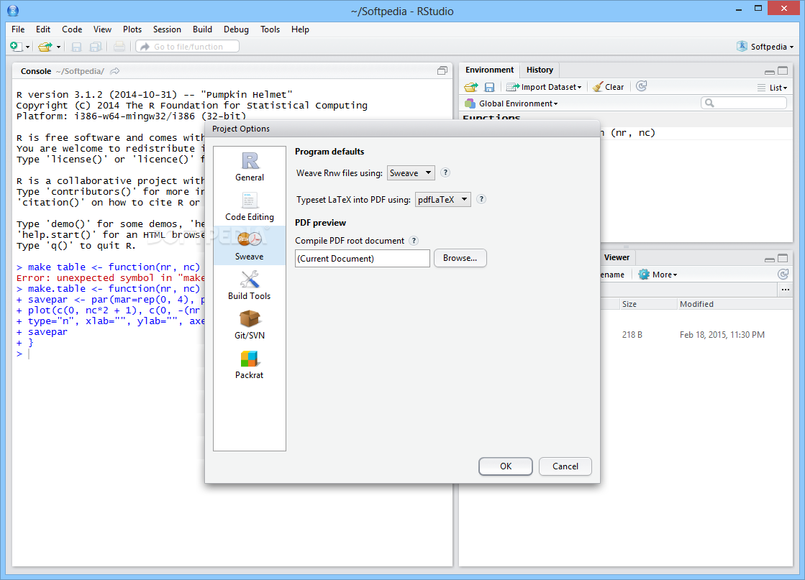805x580 pixels.
Task: Minimize the Environment pane
Action: pyautogui.click(x=770, y=72)
